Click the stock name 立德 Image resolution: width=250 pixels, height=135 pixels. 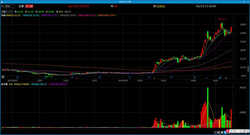[x=21, y=6]
